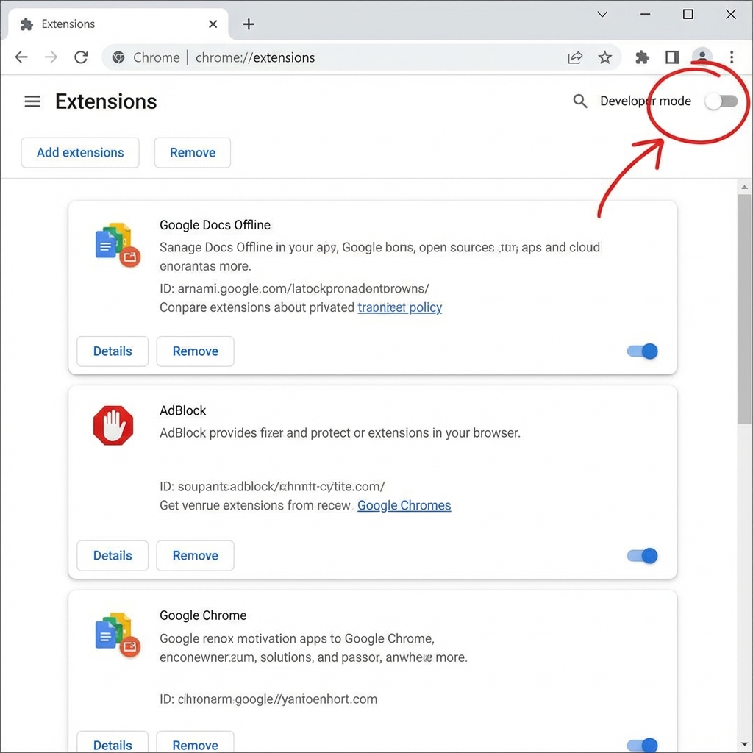This screenshot has height=753, width=753.
Task: Click the Google Chrome extension icon
Action: pos(114,633)
